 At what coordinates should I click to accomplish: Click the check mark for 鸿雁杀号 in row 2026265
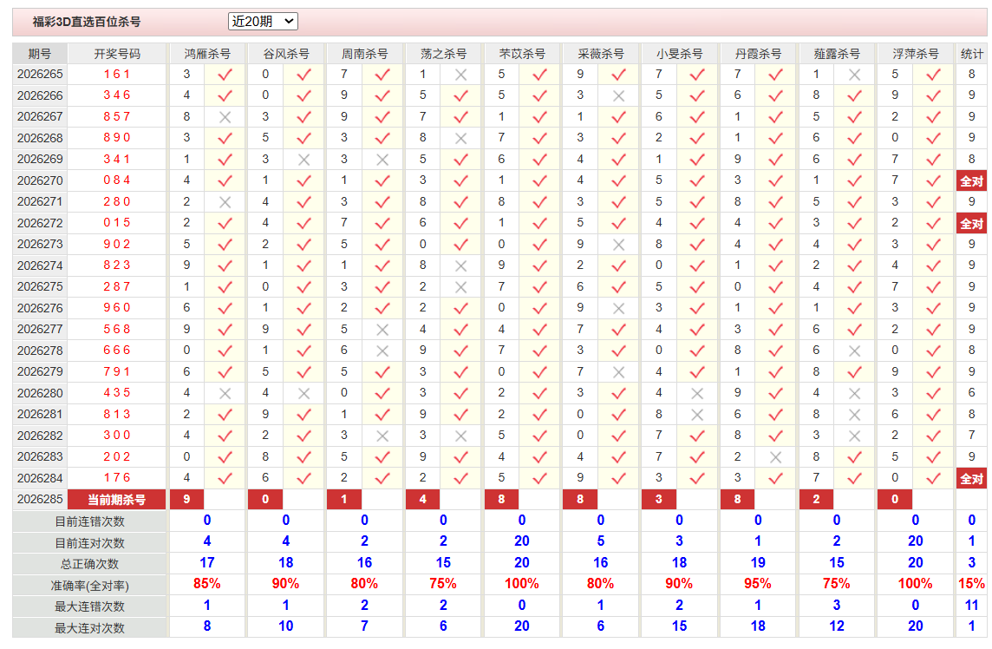225,75
